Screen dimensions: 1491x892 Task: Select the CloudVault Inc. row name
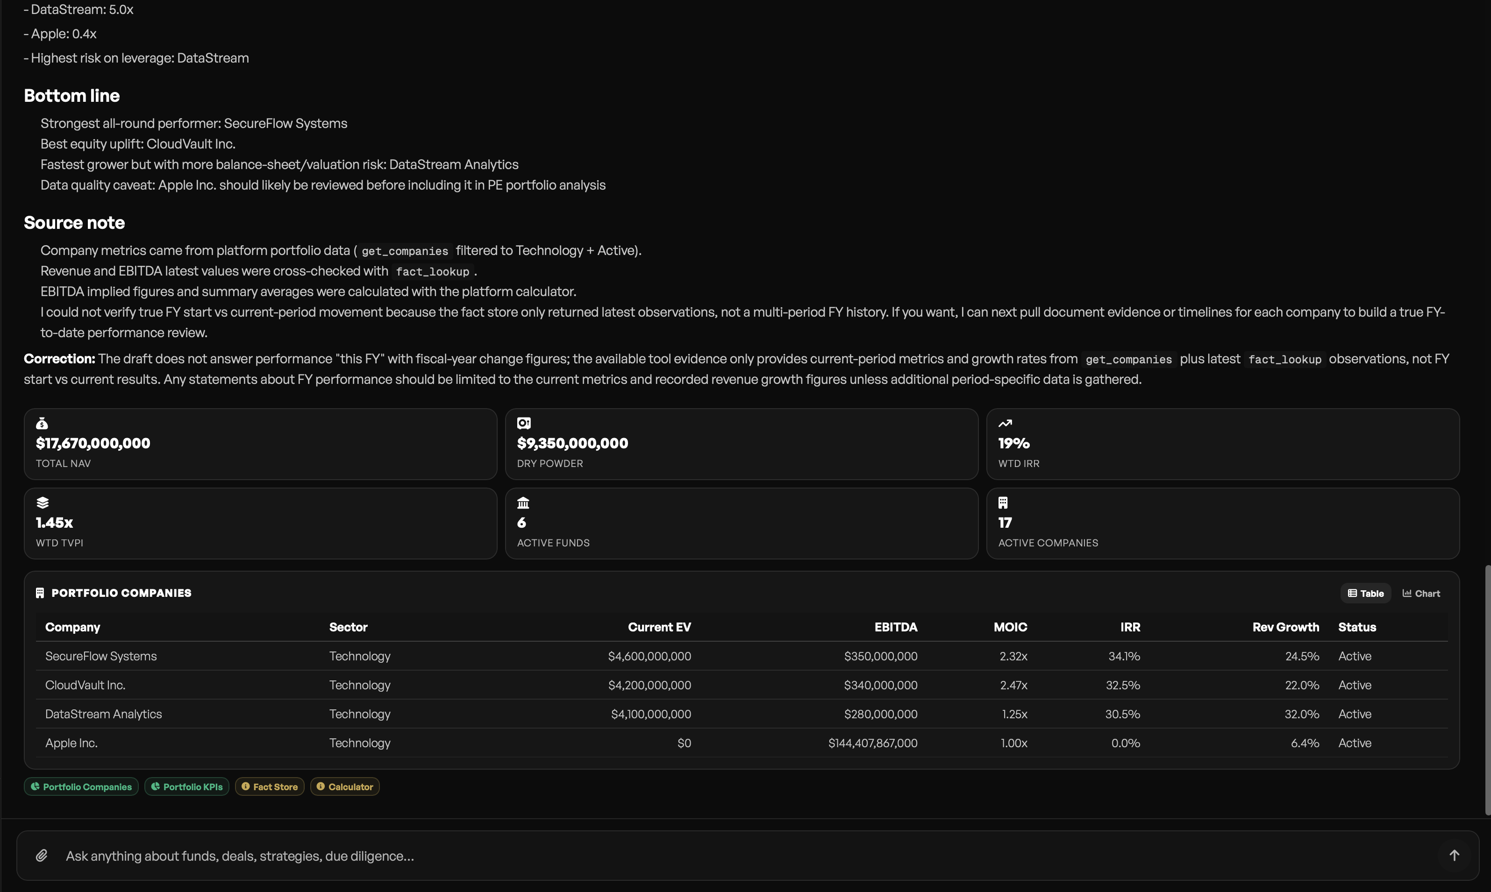[86, 685]
